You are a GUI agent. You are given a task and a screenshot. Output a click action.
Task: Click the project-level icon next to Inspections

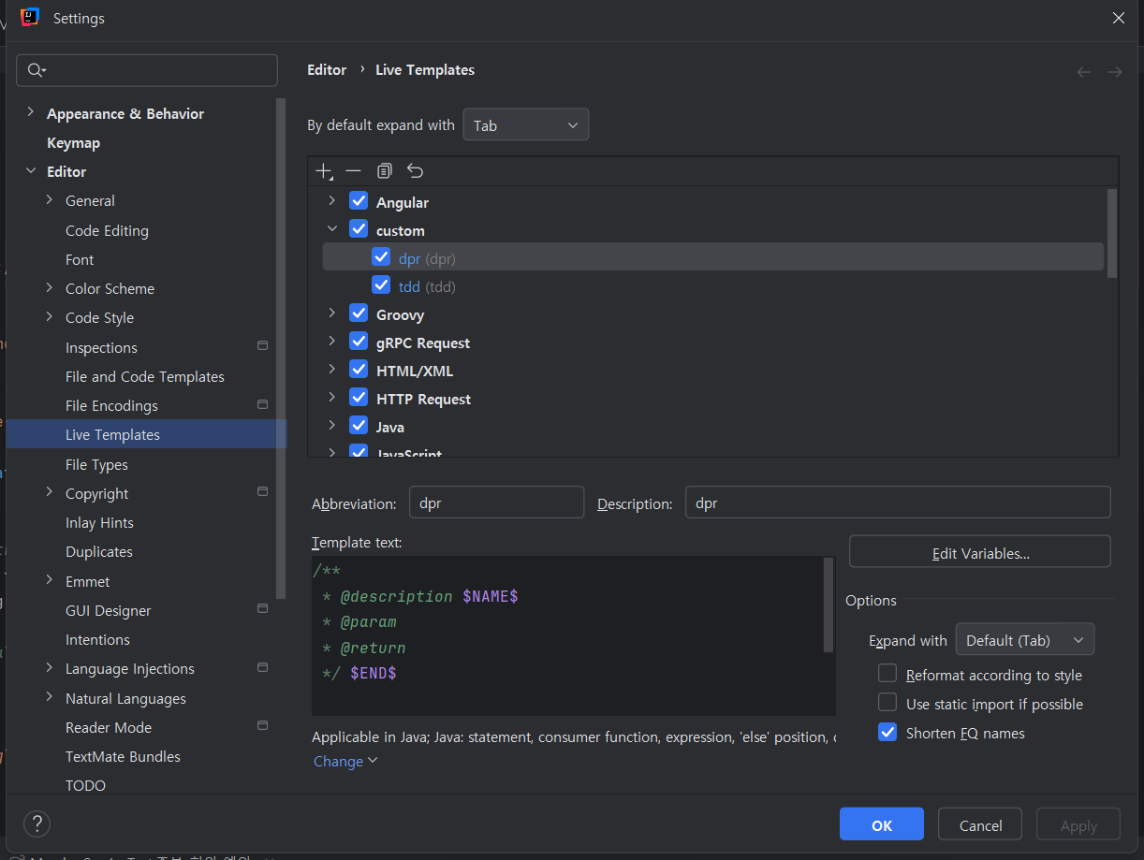click(262, 346)
